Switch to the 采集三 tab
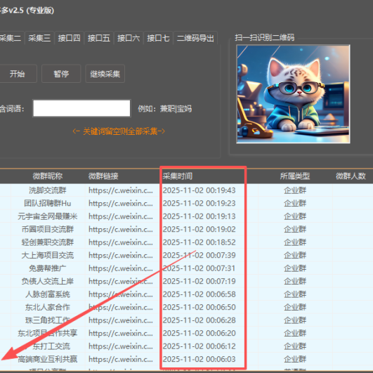Screen dimensions: 373x373 pos(39,38)
